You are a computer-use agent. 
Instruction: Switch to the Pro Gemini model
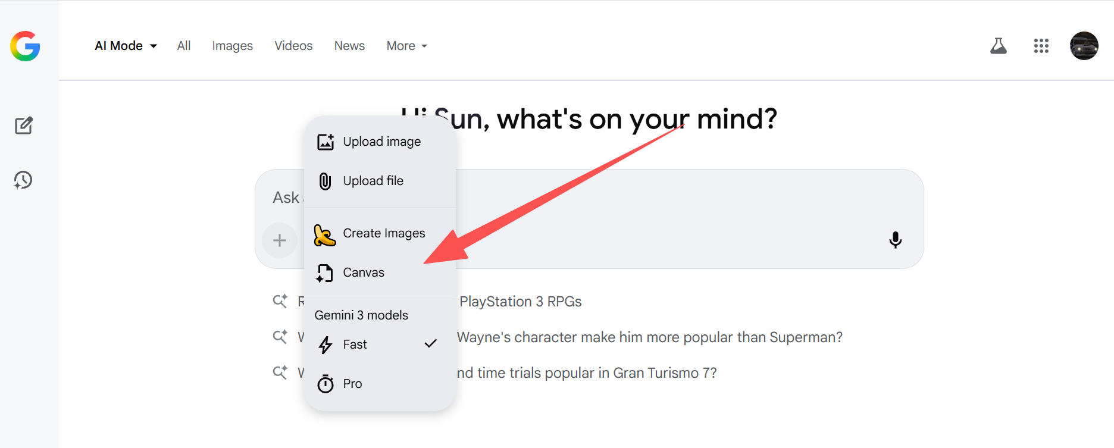(352, 384)
